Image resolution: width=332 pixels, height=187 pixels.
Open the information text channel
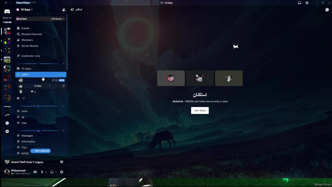pyautogui.click(x=28, y=142)
